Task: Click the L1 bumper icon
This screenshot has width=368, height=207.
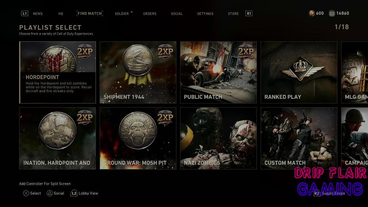Action: pos(25,14)
